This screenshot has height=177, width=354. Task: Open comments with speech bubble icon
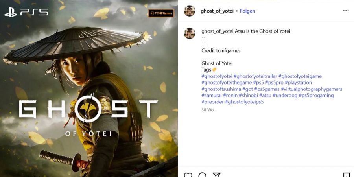click(202, 175)
